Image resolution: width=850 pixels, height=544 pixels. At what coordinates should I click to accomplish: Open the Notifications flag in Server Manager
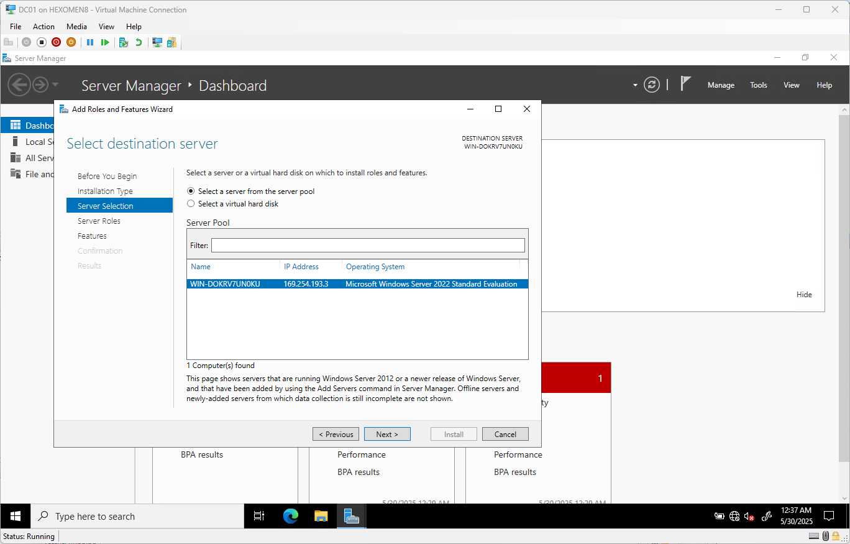point(685,84)
